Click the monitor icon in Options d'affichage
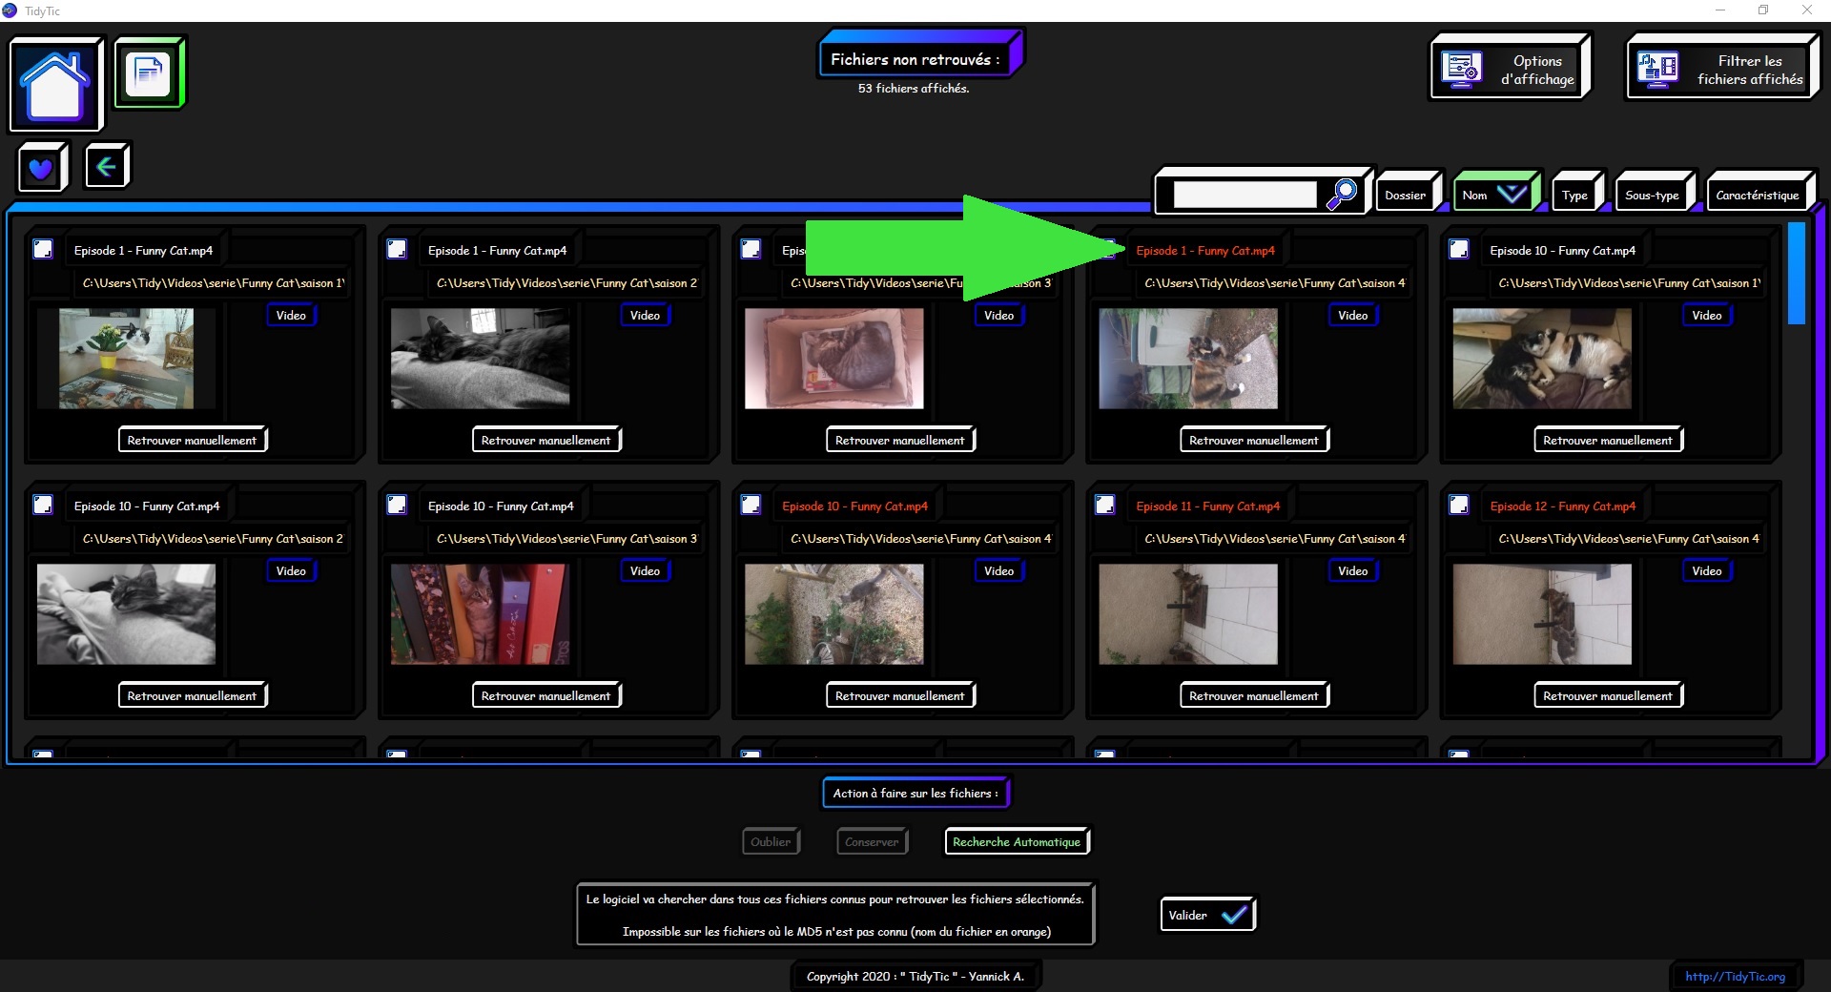 pyautogui.click(x=1461, y=69)
